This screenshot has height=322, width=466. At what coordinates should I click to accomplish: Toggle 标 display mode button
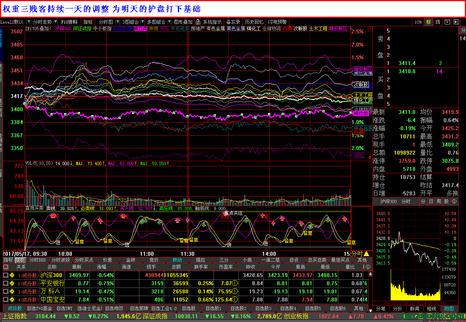click(429, 22)
